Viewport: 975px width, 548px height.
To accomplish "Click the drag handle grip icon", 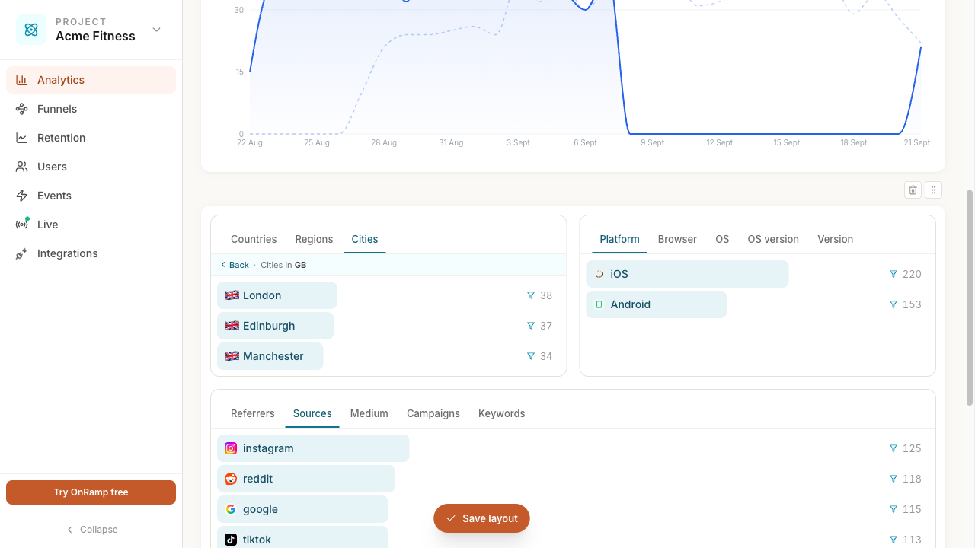I will point(934,190).
